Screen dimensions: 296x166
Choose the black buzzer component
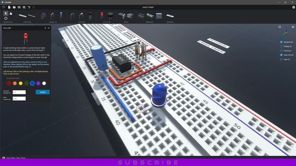click(111, 16)
